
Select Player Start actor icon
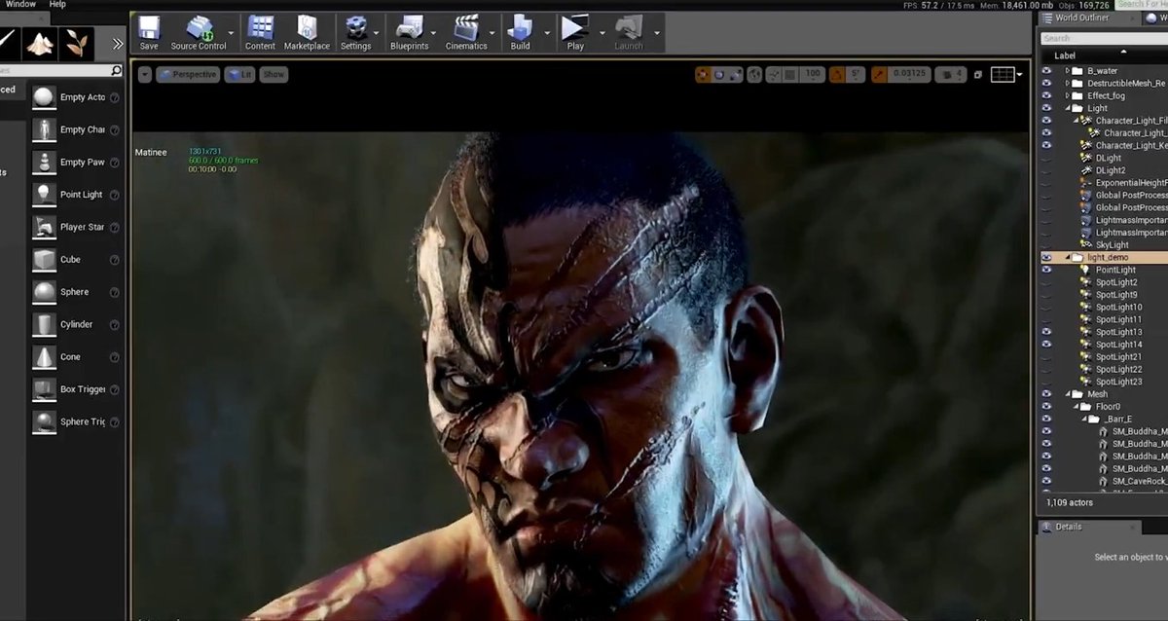(44, 227)
